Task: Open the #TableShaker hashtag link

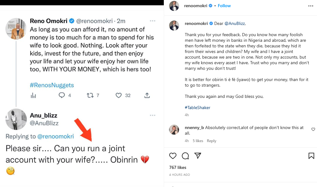Action: pyautogui.click(x=197, y=108)
